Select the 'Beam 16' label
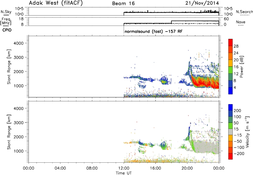The image size is (253, 175). [123, 3]
